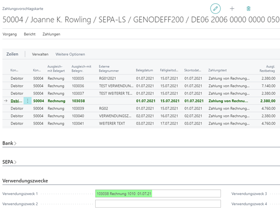Sort by Zahlungstext column header
Screen dimensions: 280x210
point(217,70)
